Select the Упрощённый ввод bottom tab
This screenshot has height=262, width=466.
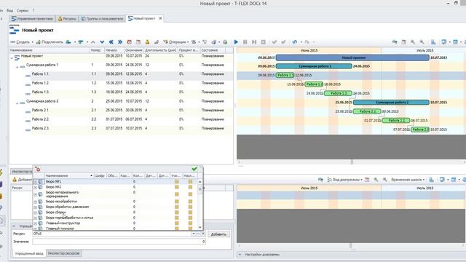29,253
